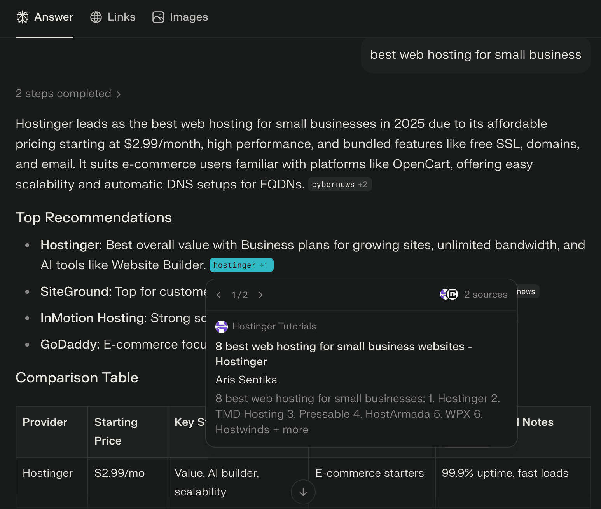Click next arrow in sources carousel

click(260, 295)
